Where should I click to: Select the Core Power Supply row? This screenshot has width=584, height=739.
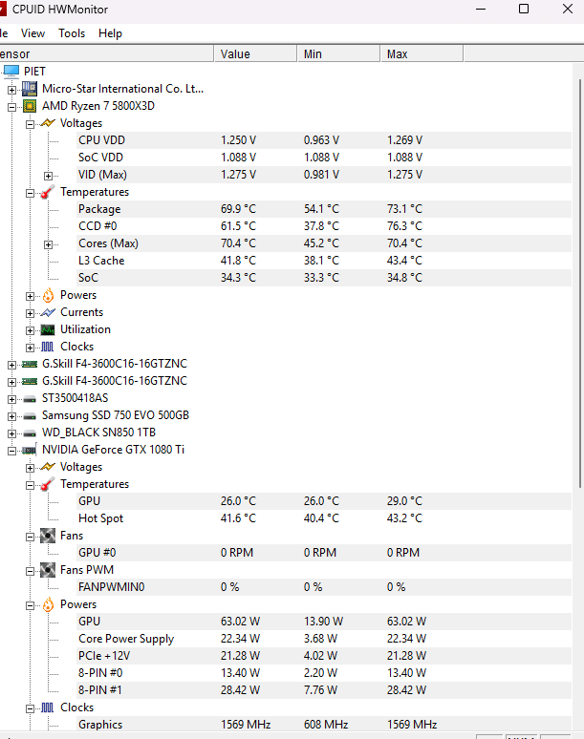pos(324,639)
